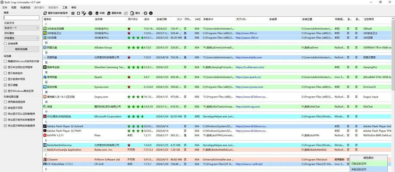Select the 中文(简体)本地体验包 row
The image size is (395, 172).
[217, 117]
